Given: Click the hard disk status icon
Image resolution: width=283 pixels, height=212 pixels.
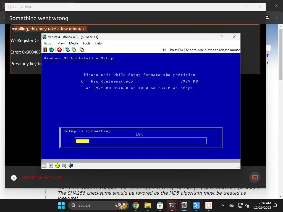Looking at the screenshot, I should coord(64,166).
